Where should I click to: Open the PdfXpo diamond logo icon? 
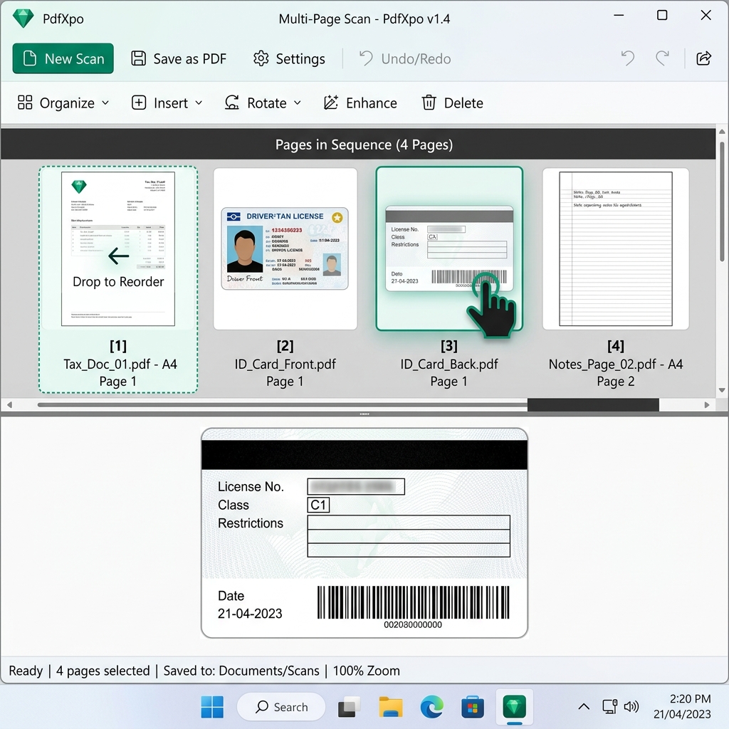pos(23,19)
